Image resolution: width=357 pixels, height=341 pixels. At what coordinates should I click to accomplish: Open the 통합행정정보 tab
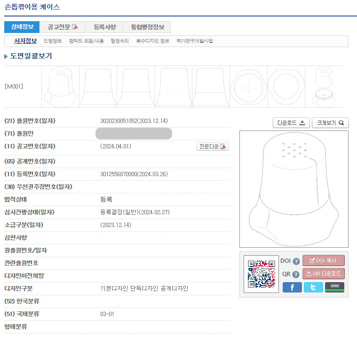(147, 27)
